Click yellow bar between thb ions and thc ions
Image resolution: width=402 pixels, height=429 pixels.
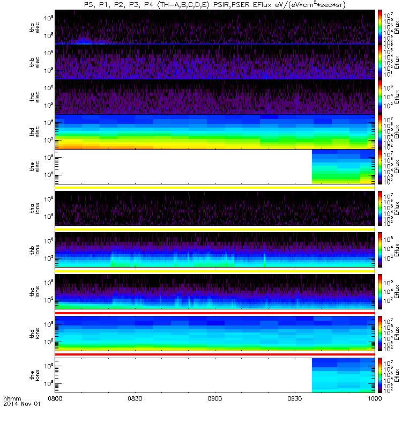point(215,271)
